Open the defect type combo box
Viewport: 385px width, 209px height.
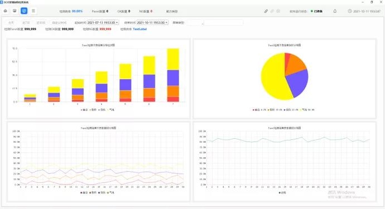coord(195,22)
